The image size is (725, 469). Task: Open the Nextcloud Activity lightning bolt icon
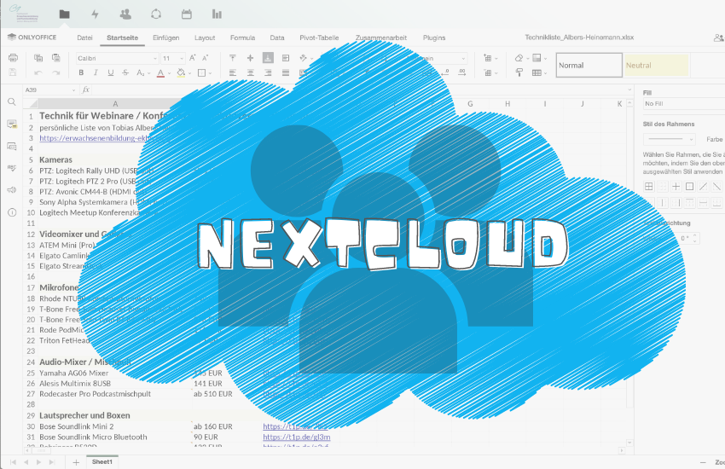[95, 14]
